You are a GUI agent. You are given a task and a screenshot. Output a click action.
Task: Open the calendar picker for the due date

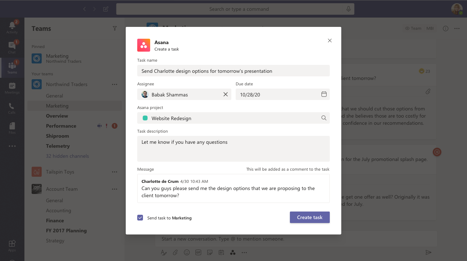(324, 94)
